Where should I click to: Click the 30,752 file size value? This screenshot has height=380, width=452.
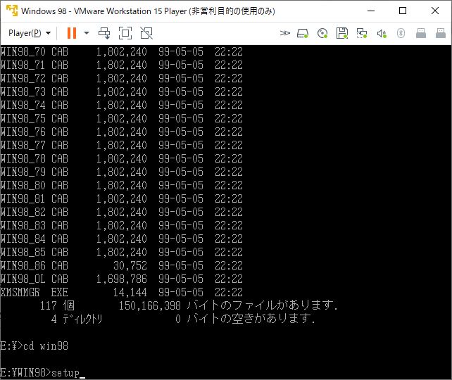pos(130,265)
